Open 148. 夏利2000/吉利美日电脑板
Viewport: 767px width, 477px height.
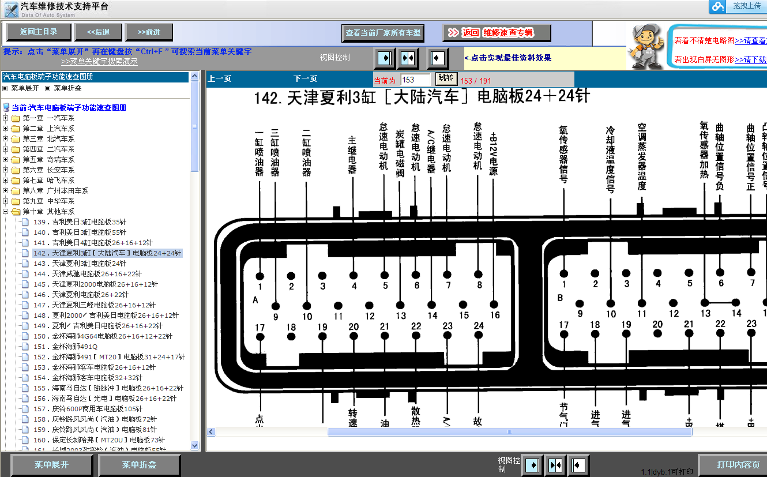coord(106,316)
